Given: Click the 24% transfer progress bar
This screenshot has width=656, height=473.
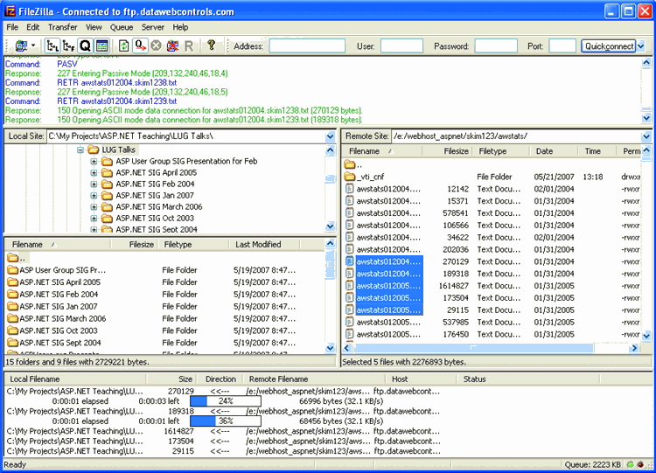Looking at the screenshot, I should (x=226, y=401).
